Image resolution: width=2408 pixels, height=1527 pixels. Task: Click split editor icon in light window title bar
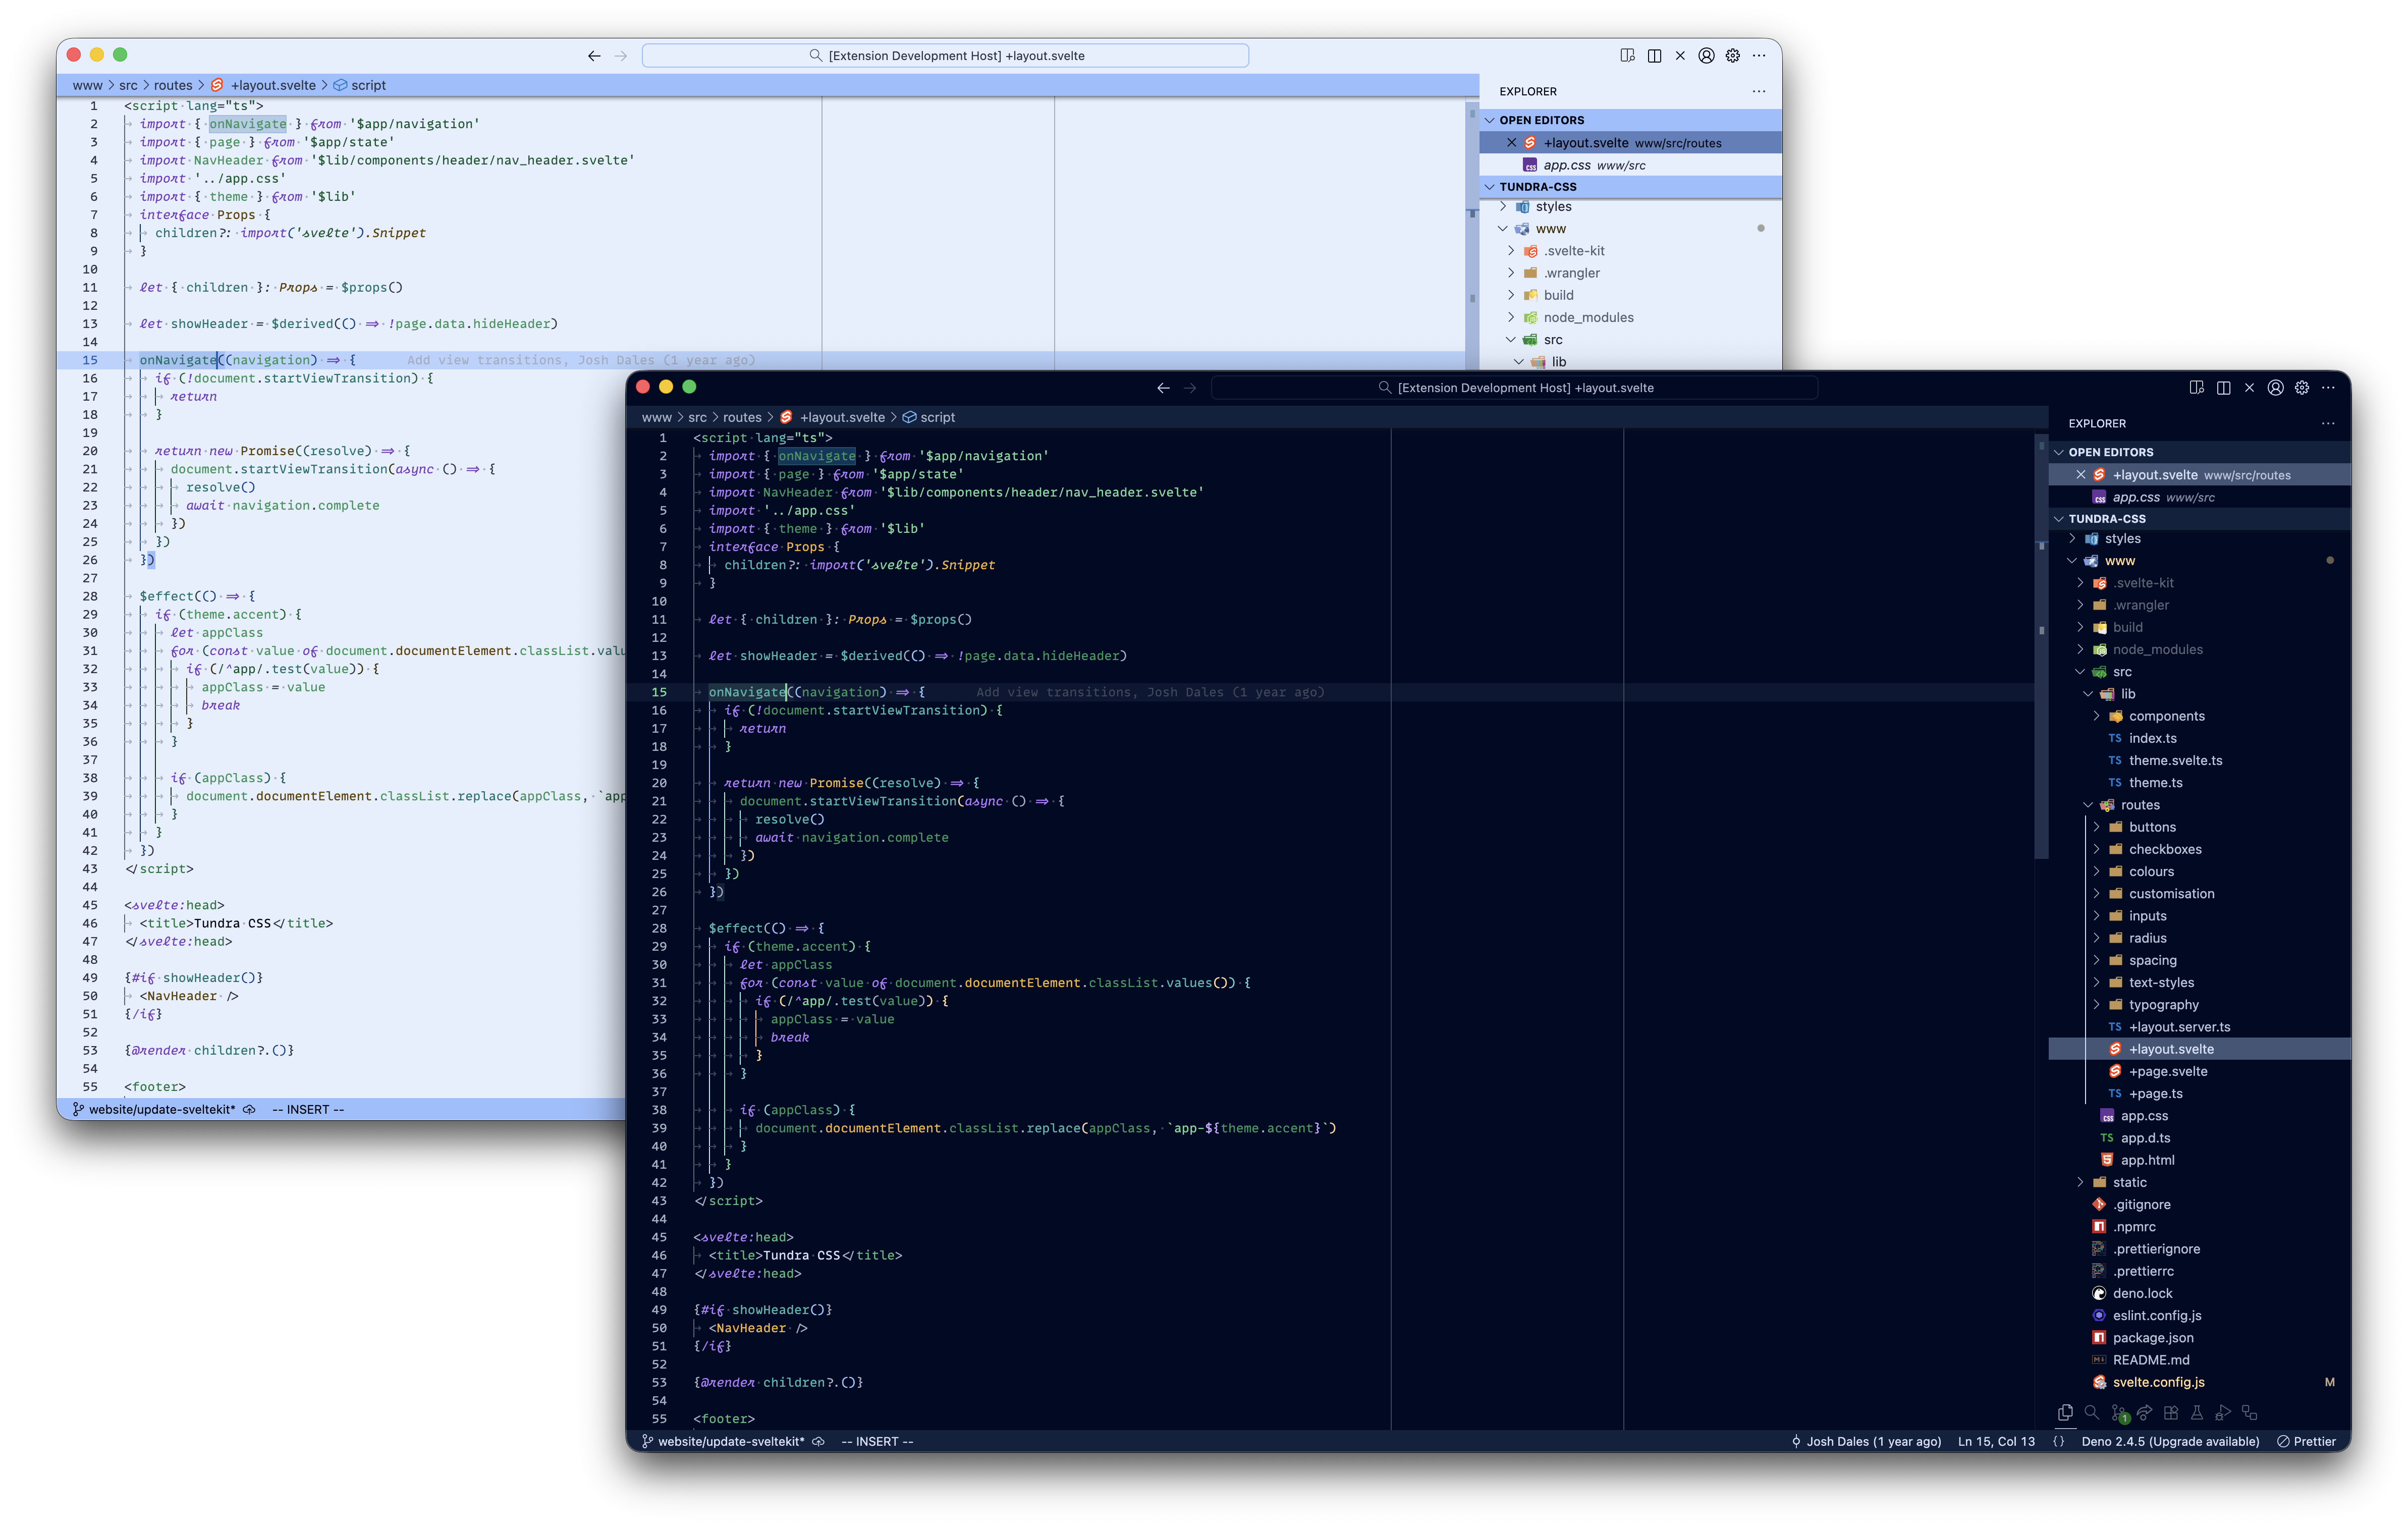pyautogui.click(x=1654, y=56)
